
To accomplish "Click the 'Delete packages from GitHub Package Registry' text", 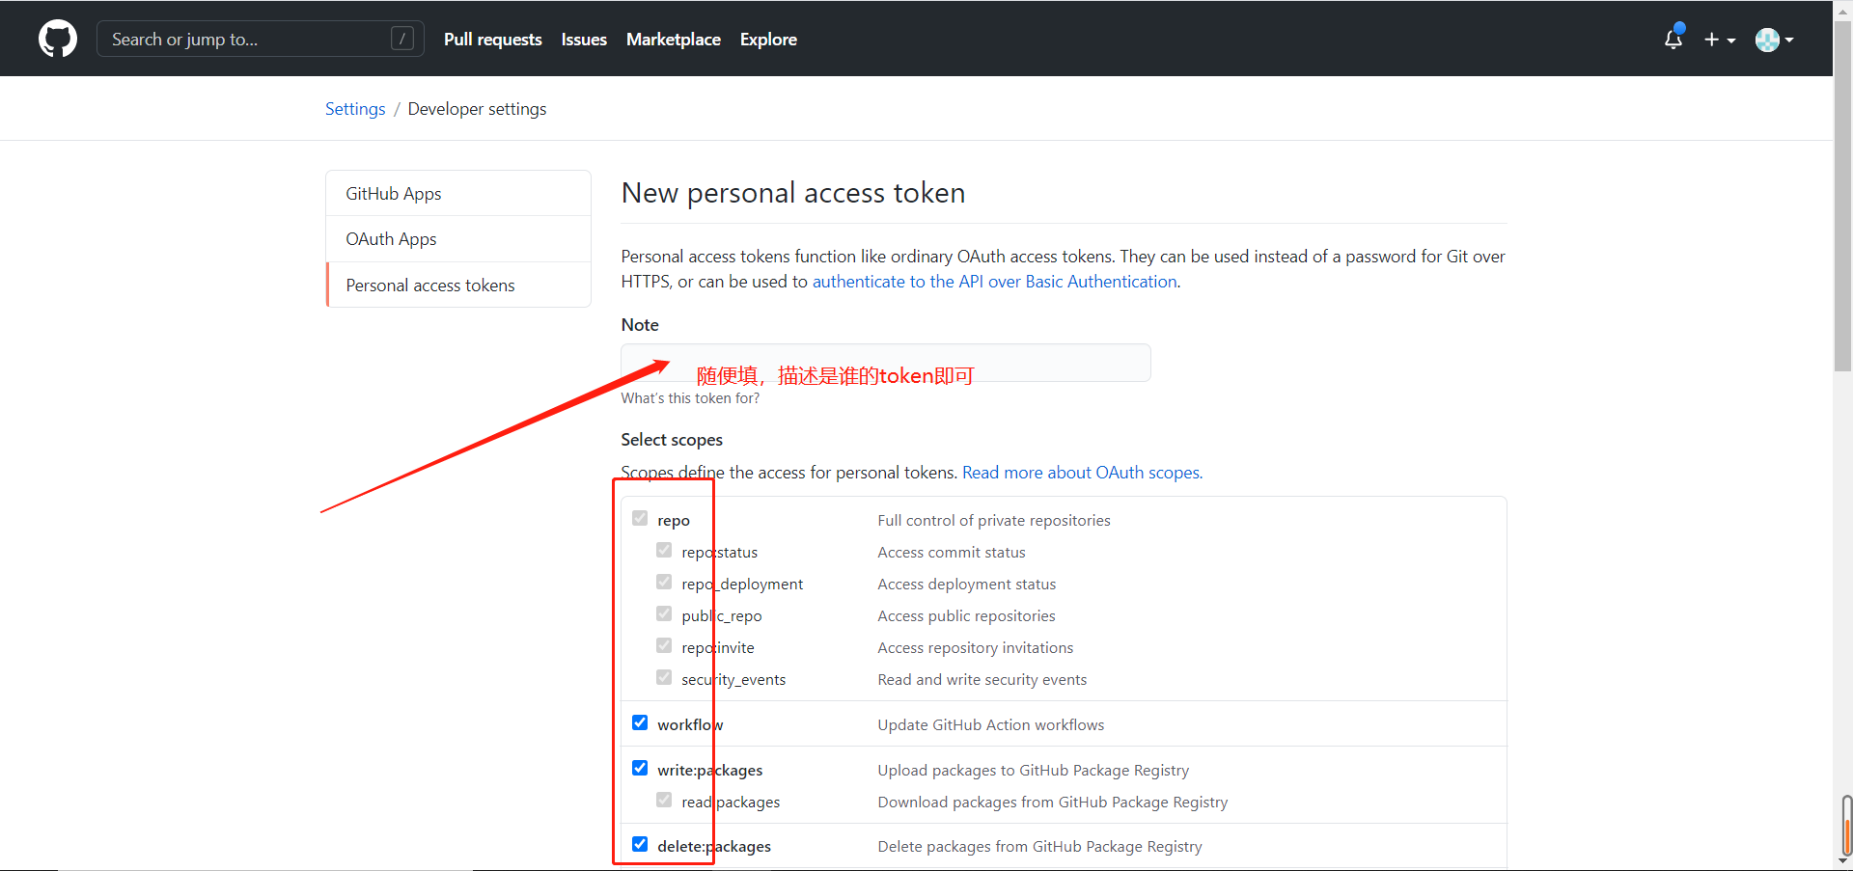I will 1040,847.
